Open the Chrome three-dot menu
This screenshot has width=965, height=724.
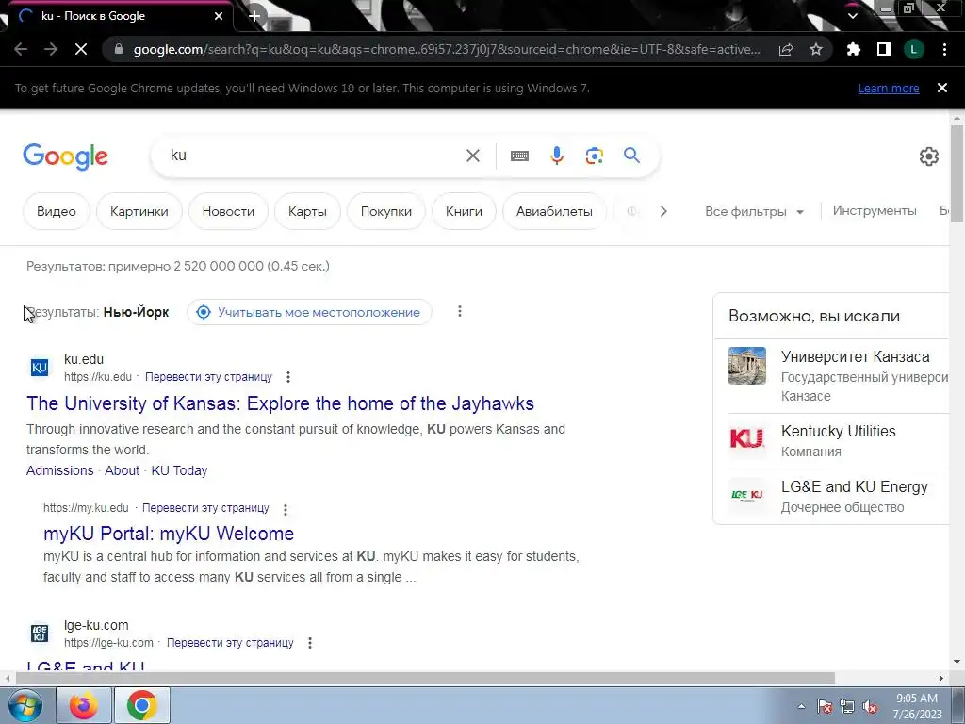[x=944, y=49]
